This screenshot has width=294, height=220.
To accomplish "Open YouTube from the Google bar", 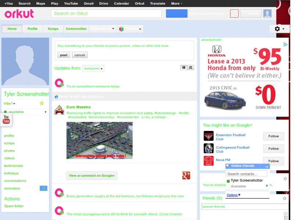I will pyautogui.click(x=71, y=4).
